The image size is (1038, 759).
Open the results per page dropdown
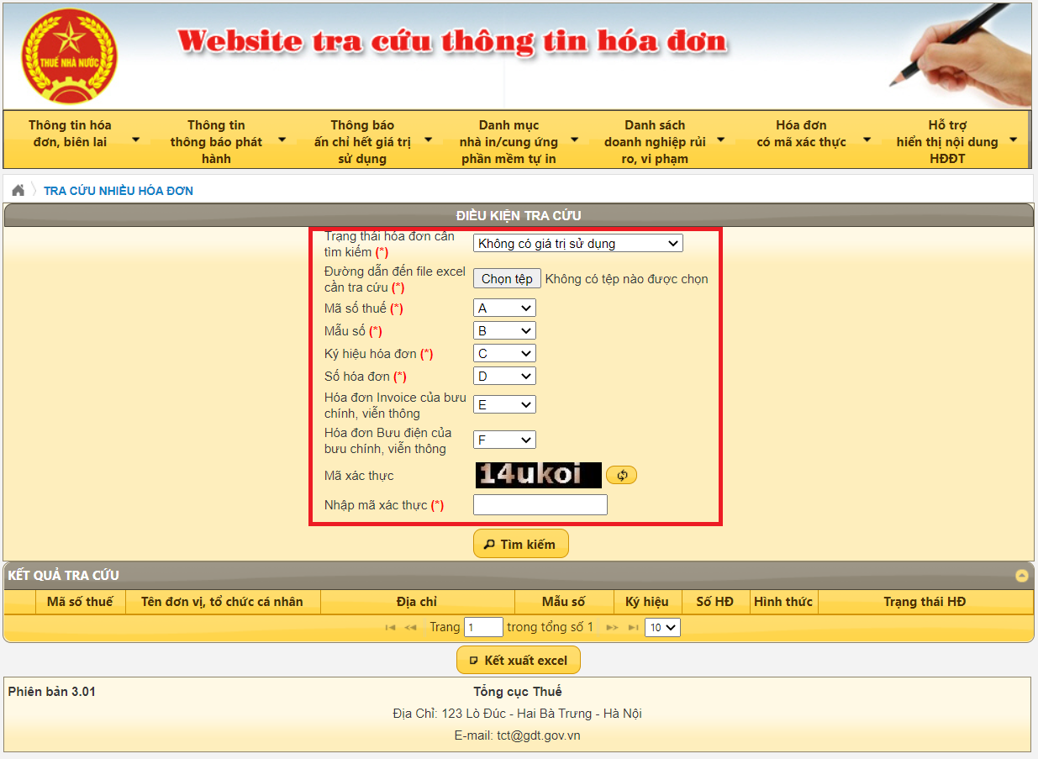pyautogui.click(x=661, y=627)
